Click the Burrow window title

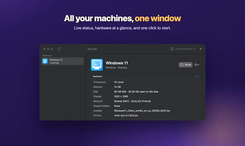(92, 49)
